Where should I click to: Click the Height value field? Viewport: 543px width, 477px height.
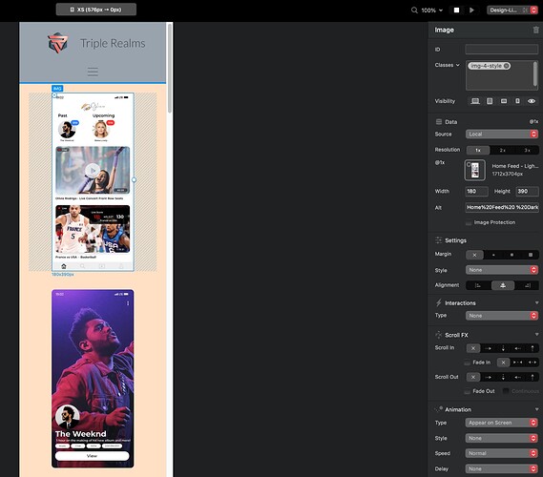(527, 191)
